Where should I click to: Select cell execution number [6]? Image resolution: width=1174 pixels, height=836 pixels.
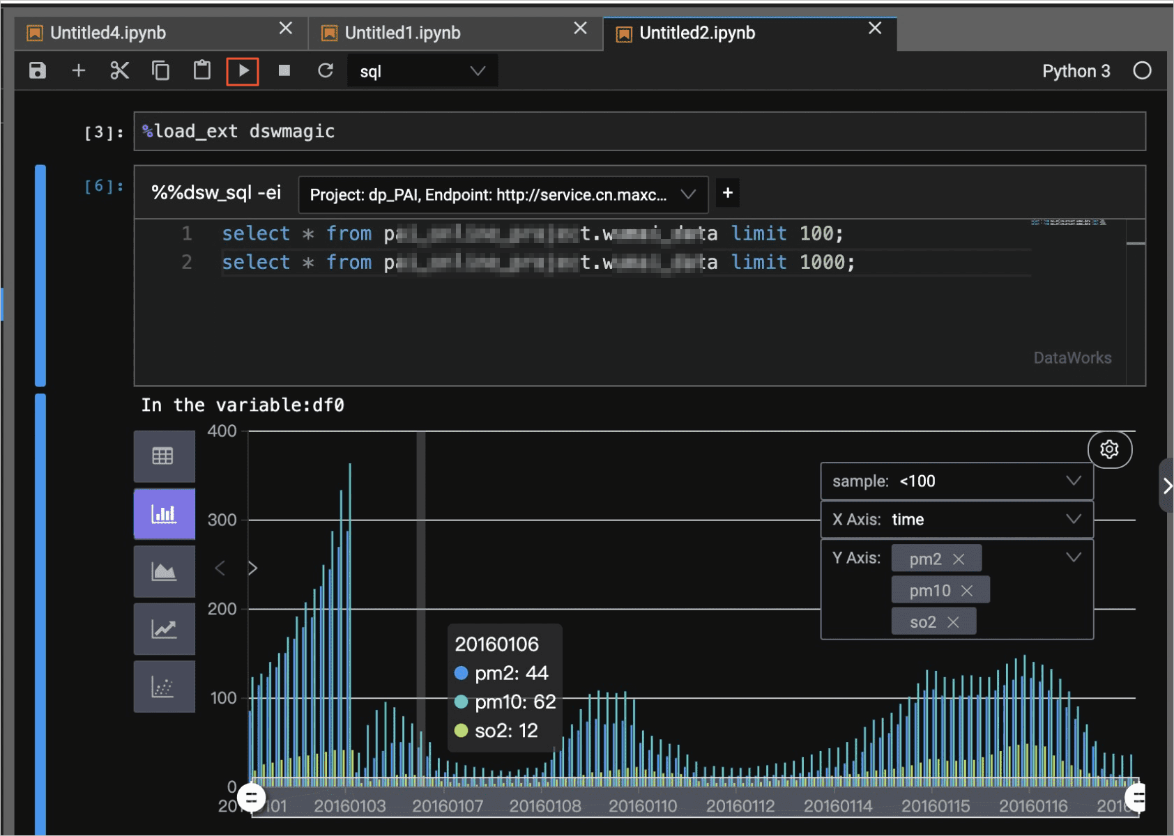point(104,186)
